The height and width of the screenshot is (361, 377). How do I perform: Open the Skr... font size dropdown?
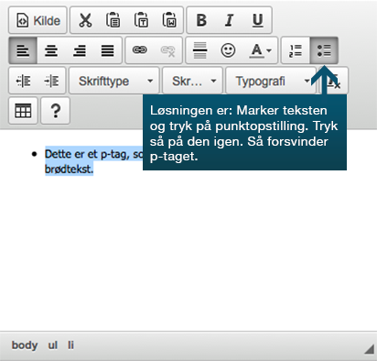[x=192, y=81]
